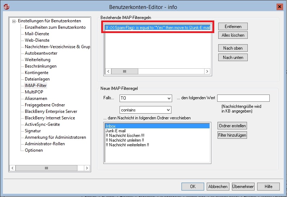Collapse the Einstellungen für Benutzerkonten tree node
Image resolution: width=287 pixels, height=197 pixels.
[x=14, y=21]
